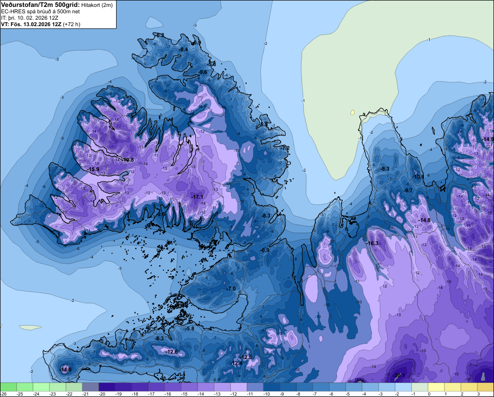Click the -17.1 temperature label on the map
Screen dimensions: 494x397
tap(197, 197)
